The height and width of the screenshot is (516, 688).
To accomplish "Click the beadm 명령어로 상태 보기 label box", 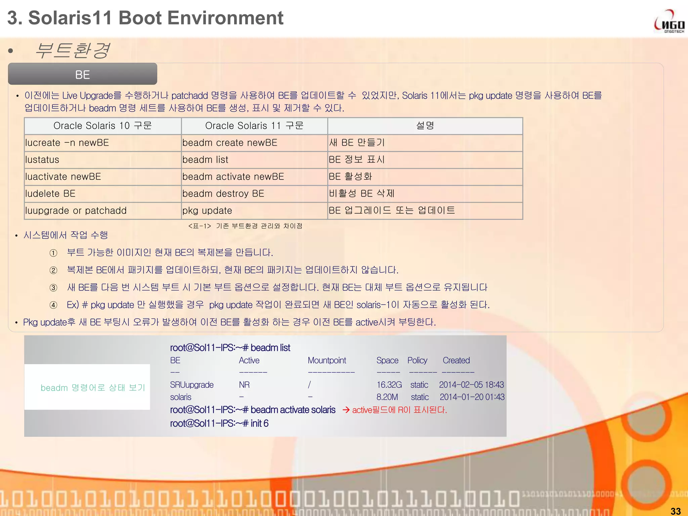I will coord(87,387).
